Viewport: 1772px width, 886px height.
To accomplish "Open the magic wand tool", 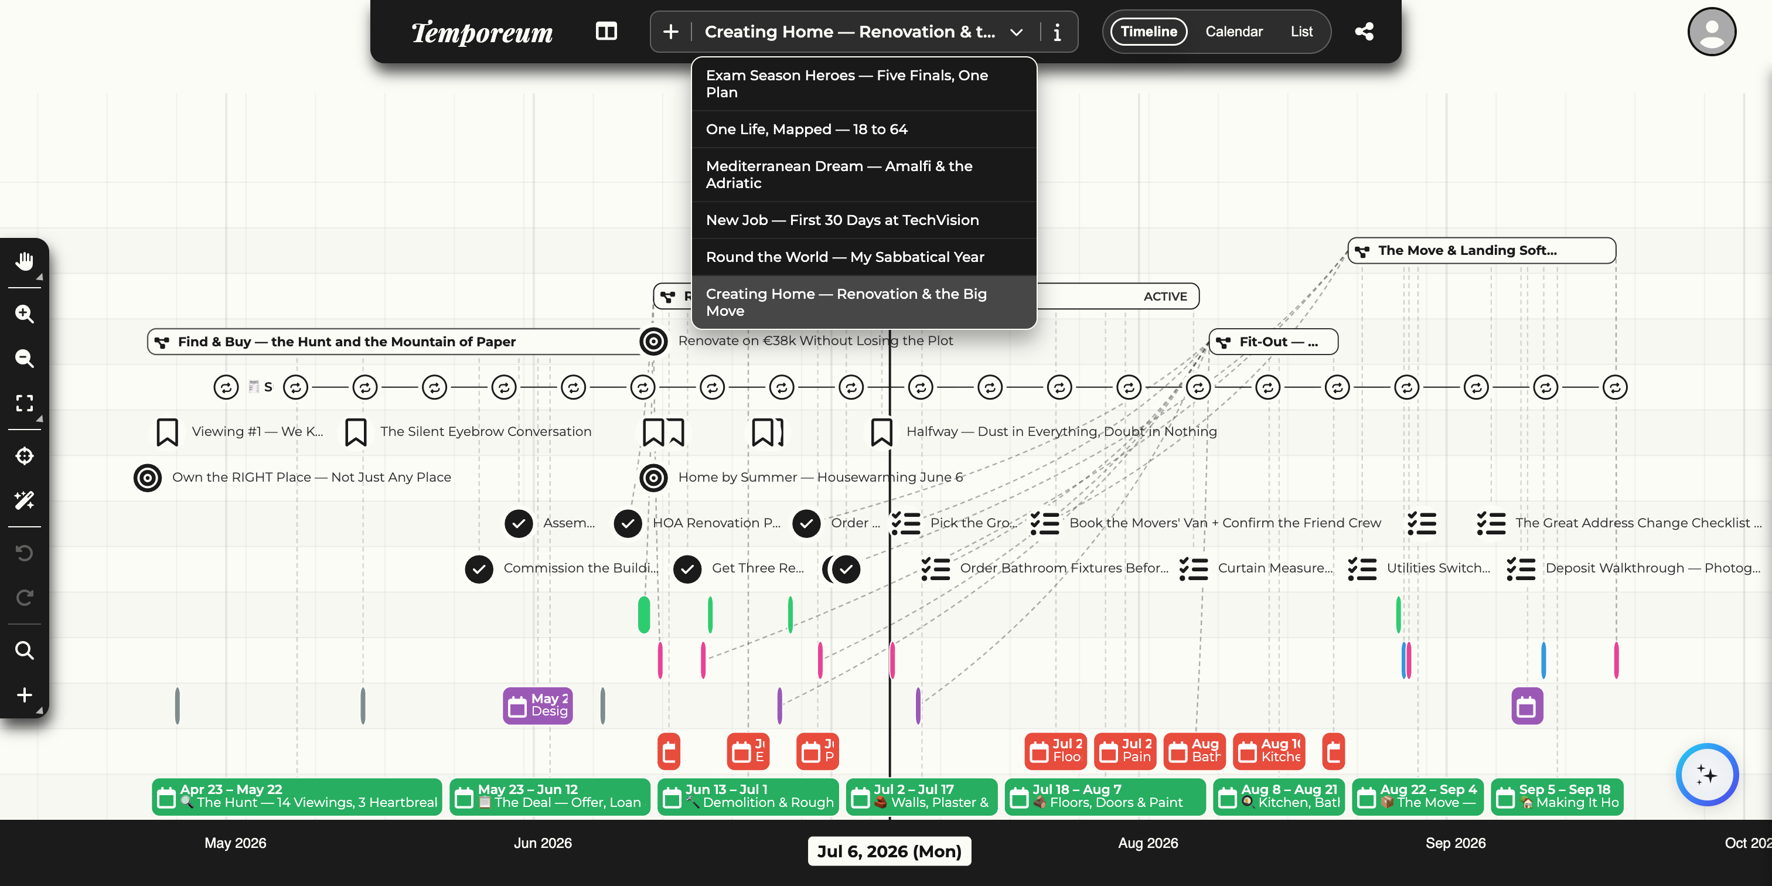I will pyautogui.click(x=25, y=500).
